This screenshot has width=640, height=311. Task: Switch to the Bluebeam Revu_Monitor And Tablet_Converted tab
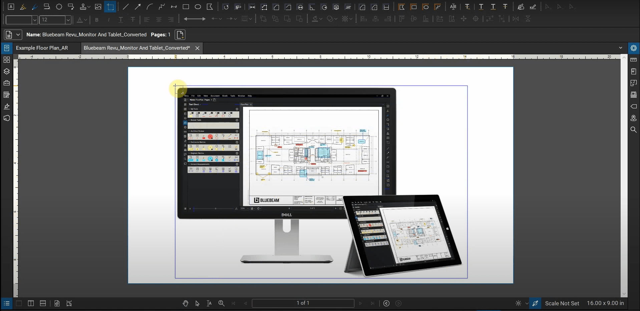click(x=136, y=48)
